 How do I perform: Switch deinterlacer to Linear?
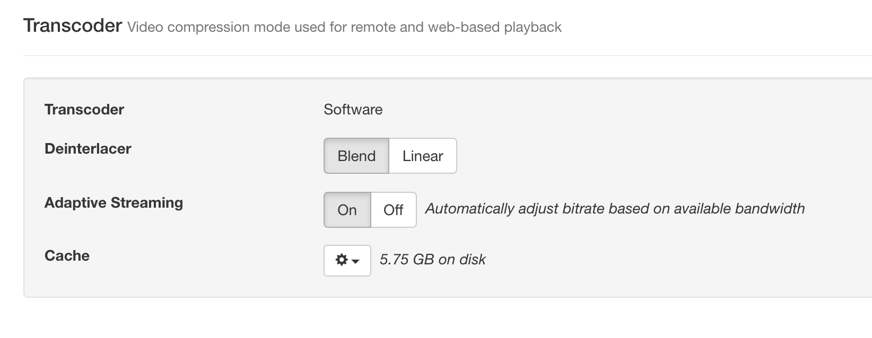tap(423, 156)
